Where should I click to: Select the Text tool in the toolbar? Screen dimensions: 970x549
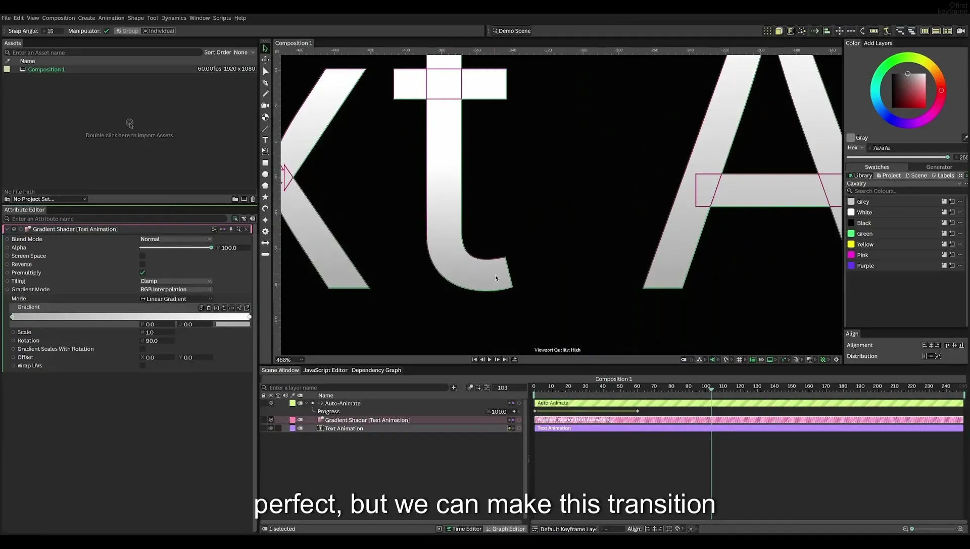tap(265, 140)
